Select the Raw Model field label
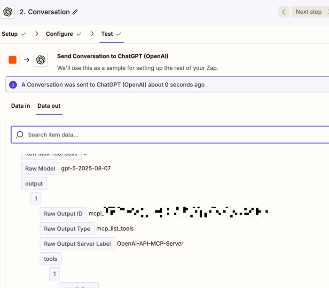Screen dimensions: 329x288 (40, 168)
